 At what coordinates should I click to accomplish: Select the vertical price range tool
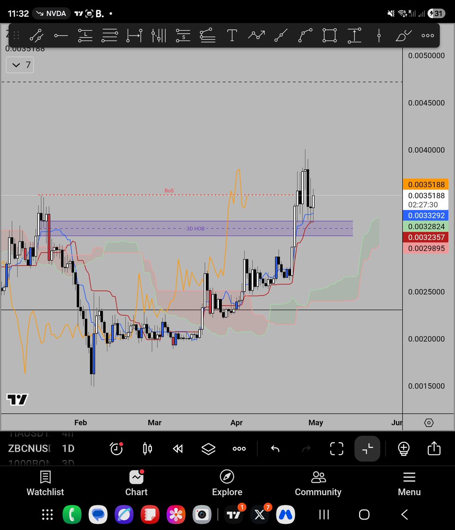point(354,35)
